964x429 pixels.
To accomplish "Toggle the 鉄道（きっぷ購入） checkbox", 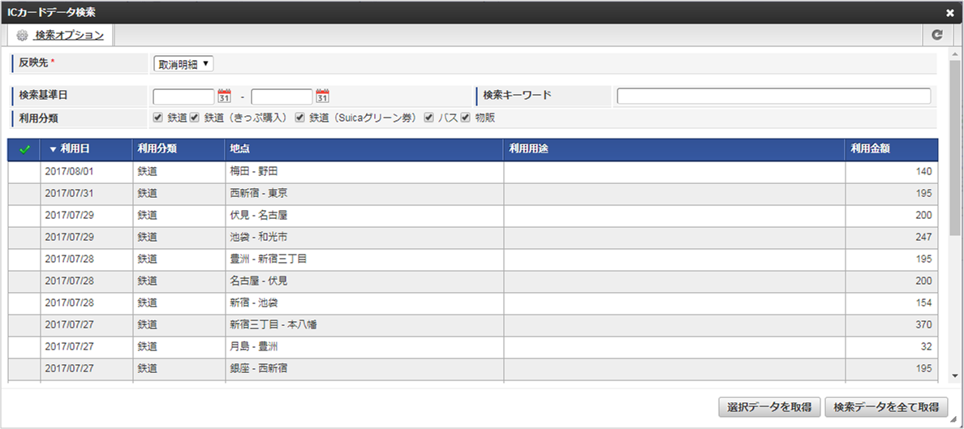I will coord(194,118).
